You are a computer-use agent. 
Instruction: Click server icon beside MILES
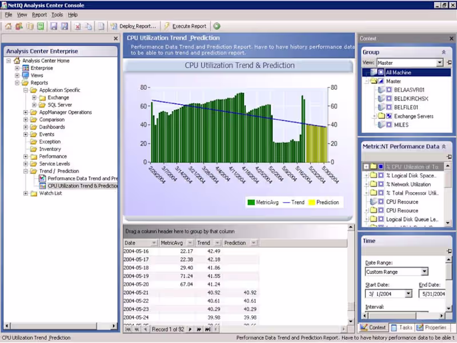coord(381,125)
